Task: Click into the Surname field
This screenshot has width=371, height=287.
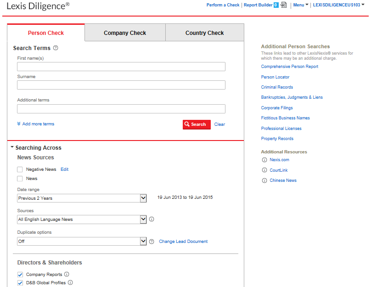Action: (121, 85)
